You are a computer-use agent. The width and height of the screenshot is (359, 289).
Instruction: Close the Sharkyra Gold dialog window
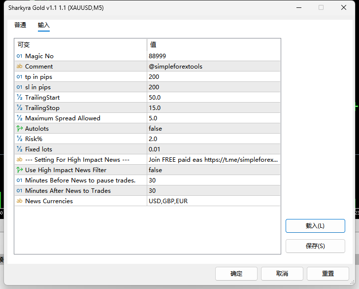tap(344, 7)
